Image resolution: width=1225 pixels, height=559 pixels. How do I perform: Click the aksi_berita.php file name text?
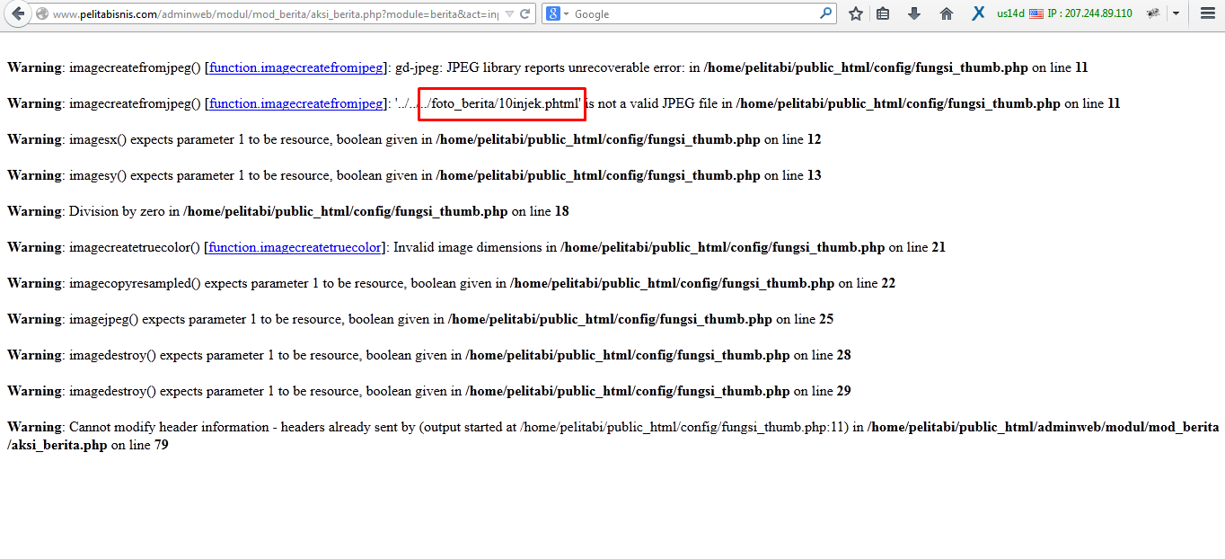tap(57, 445)
